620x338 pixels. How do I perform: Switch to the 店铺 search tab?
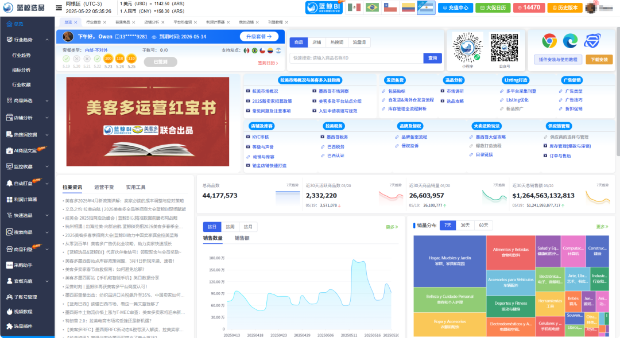[317, 42]
